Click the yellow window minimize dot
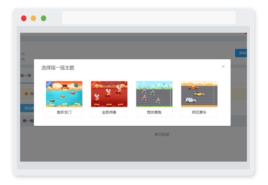Screen dimensions: 268x185 click(x=33, y=18)
